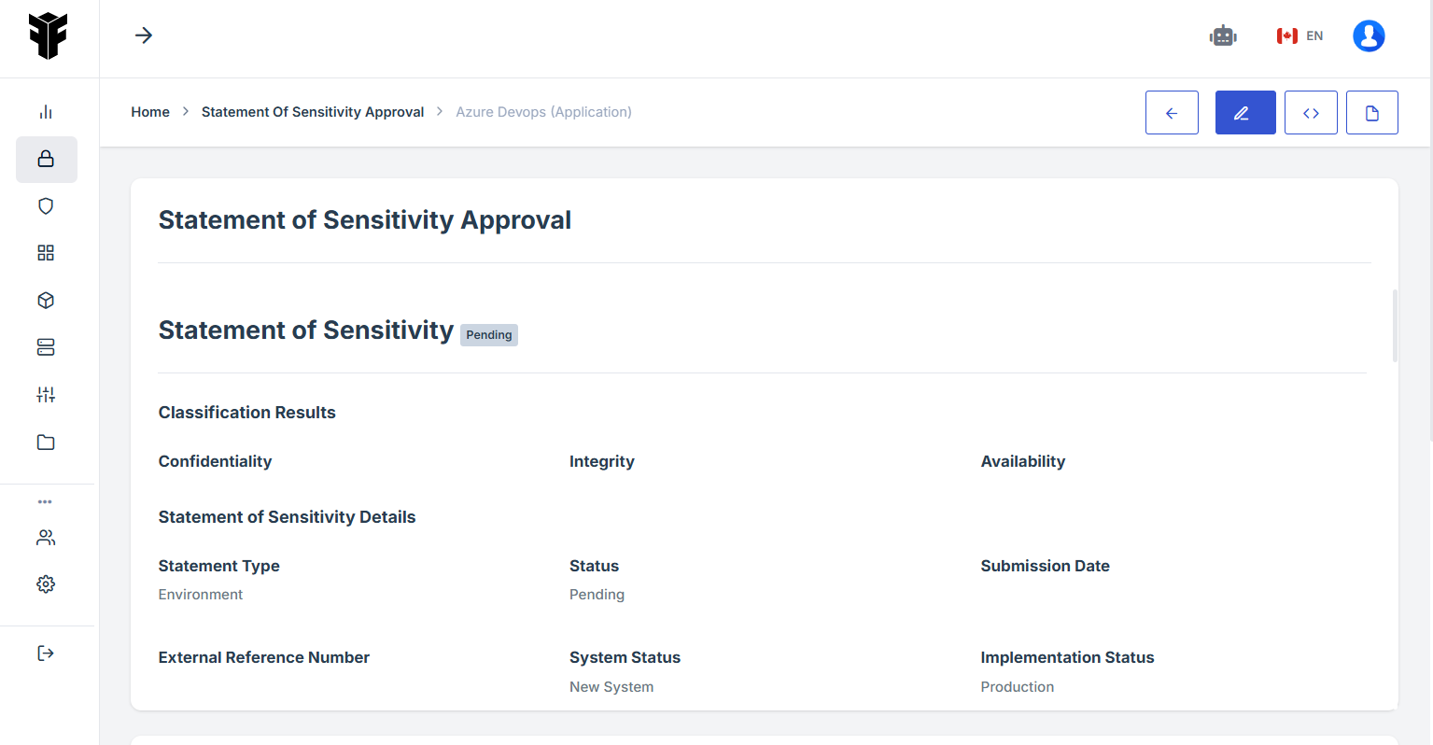Click the back arrow button
Image resolution: width=1433 pixels, height=745 pixels.
click(1172, 113)
